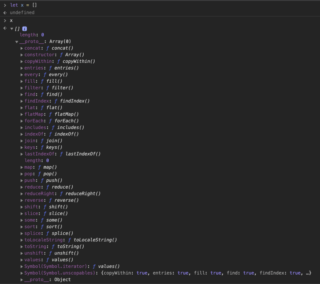
Task: Expand the indexOf function entry
Action: (21, 134)
